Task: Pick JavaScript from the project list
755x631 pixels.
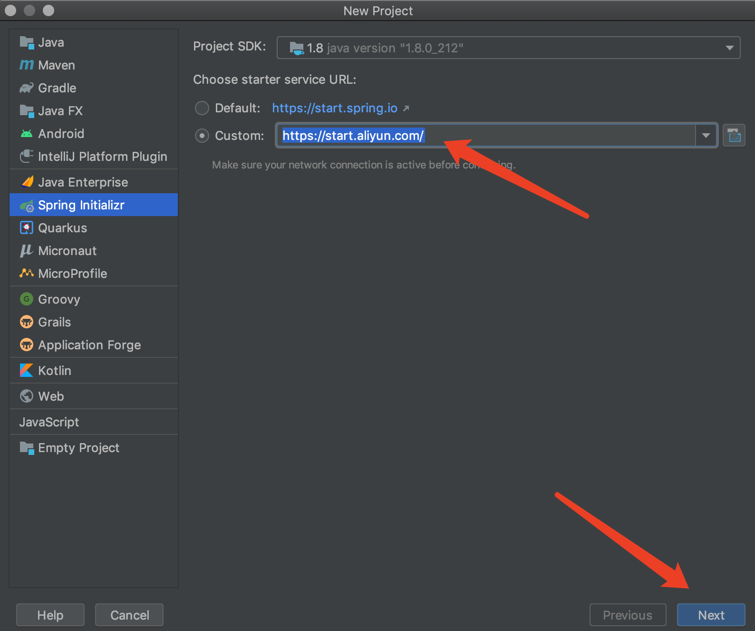Action: pos(94,422)
